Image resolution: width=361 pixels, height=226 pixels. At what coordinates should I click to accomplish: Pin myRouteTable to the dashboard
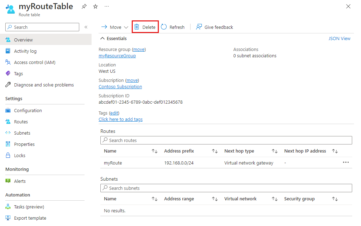tap(84, 6)
